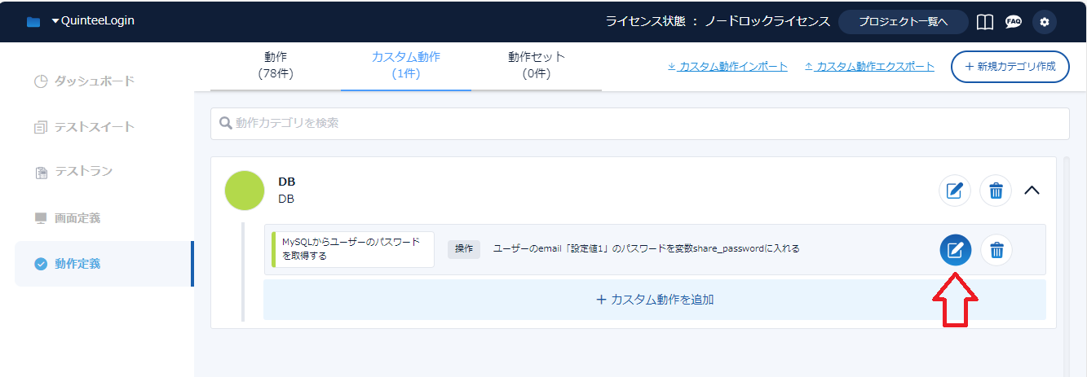This screenshot has height=377, width=1087.
Task: Select MySQLからユーザーのパスワードを取得する action name
Action: coord(353,249)
